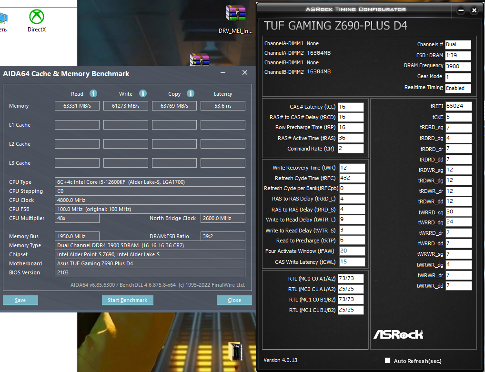The height and width of the screenshot is (372, 485).
Task: Select the Refresh Cycle Time (tRFC) field
Action: [x=352, y=178]
